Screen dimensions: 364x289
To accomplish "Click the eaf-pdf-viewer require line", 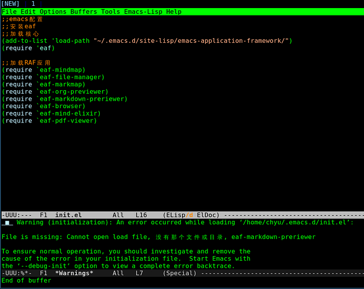I will click(x=49, y=121).
